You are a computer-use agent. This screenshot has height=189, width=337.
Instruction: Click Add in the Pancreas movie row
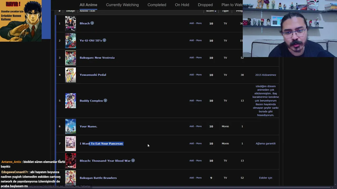192,143
